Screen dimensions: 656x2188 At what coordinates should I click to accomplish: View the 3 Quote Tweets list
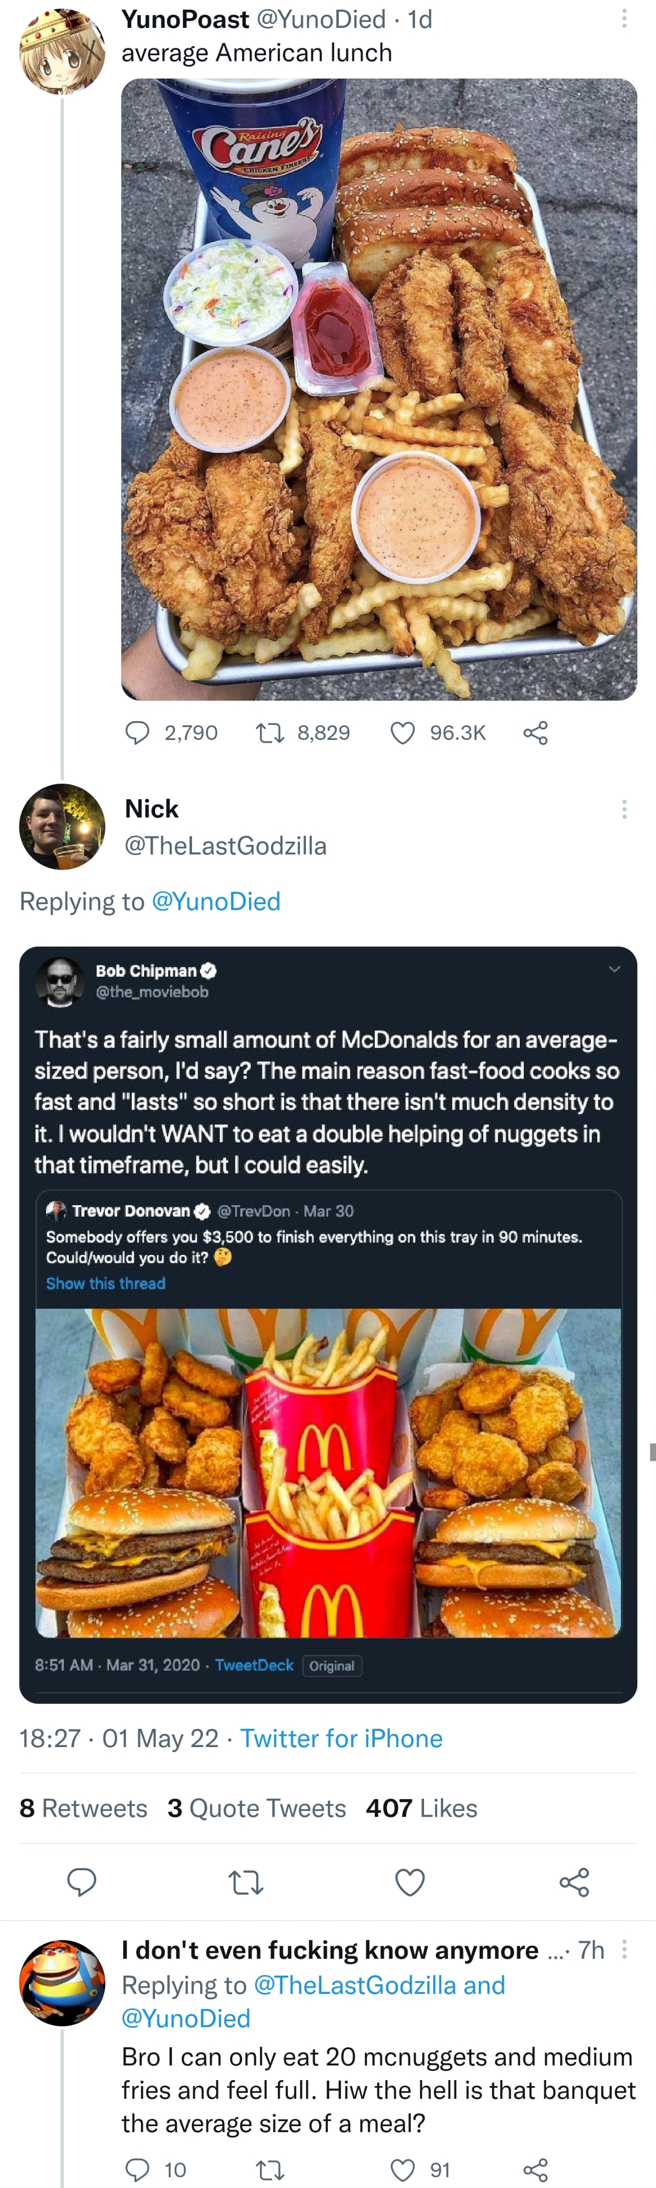[256, 1807]
